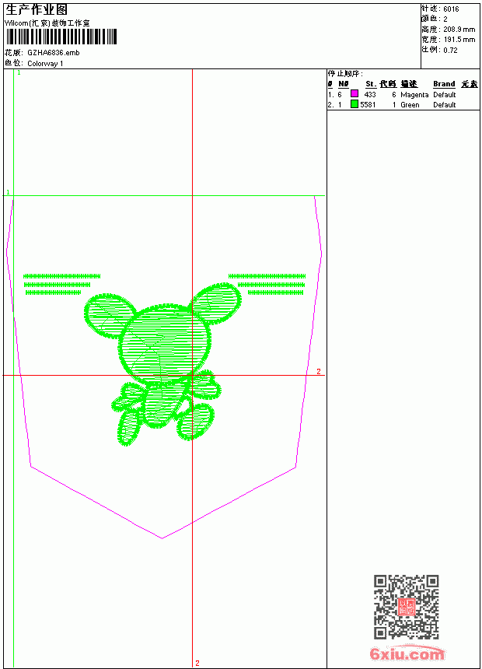Image resolution: width=482 pixels, height=669 pixels.
Task: Select the left group of green stitched stripes
Action: pos(62,284)
